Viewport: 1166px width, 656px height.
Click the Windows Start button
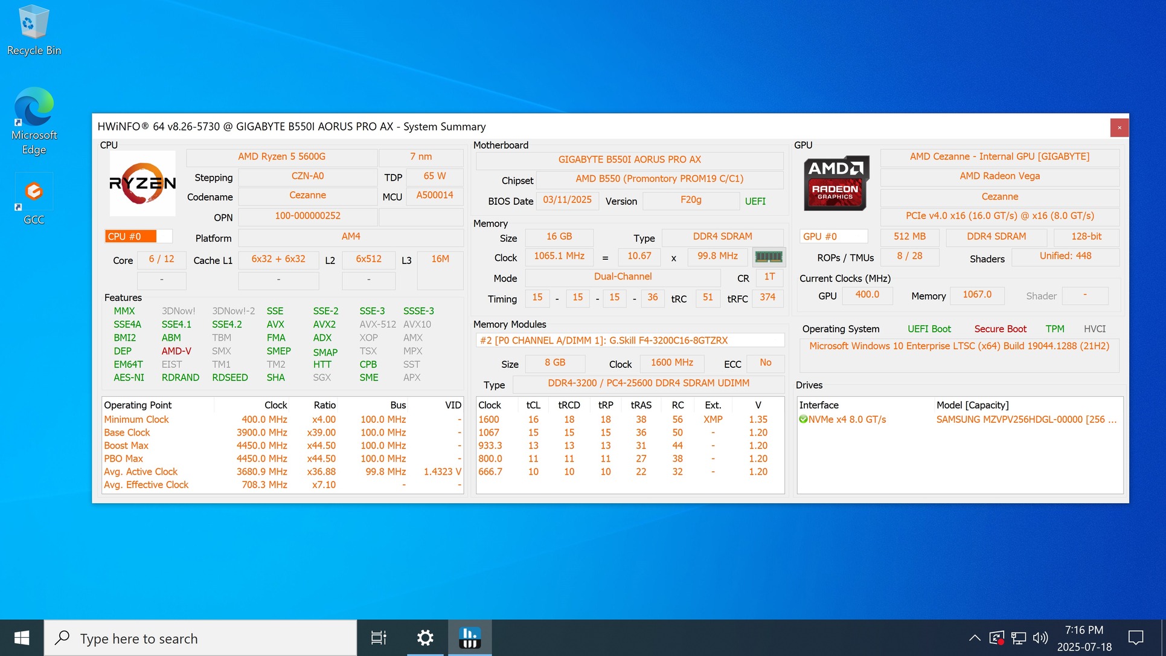22,637
